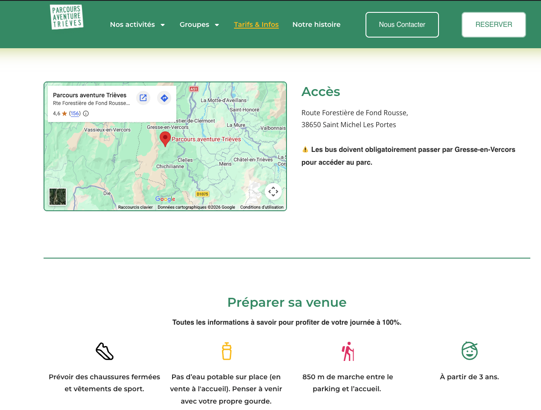Click the Google logo on the map

point(165,199)
